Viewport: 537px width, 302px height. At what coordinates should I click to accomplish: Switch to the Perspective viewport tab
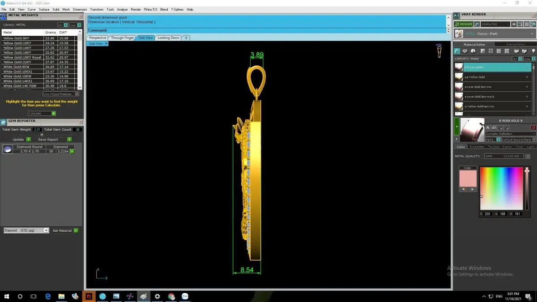98,38
